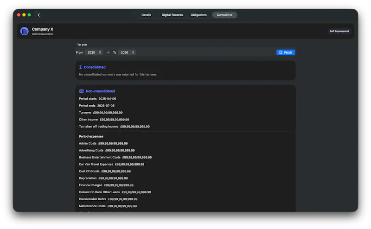Click the Consolidated heading
371x229 pixels.
[95, 67]
